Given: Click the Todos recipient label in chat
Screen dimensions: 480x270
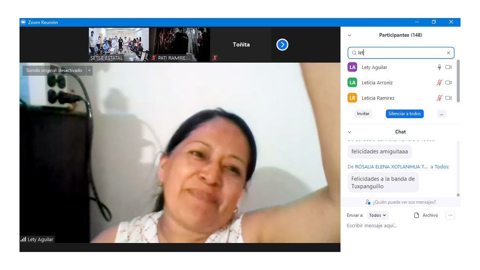Looking at the screenshot, I should pos(442,166).
